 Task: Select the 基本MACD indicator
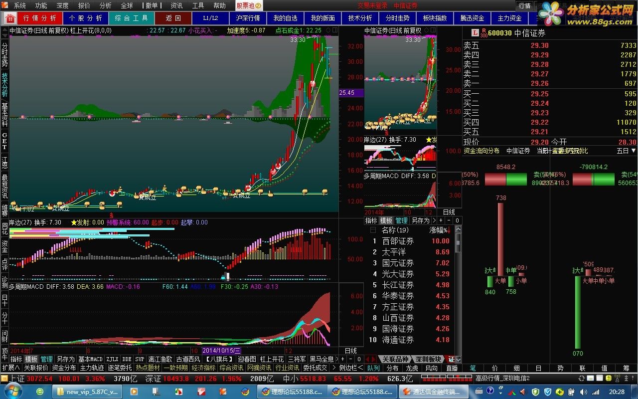pos(90,359)
